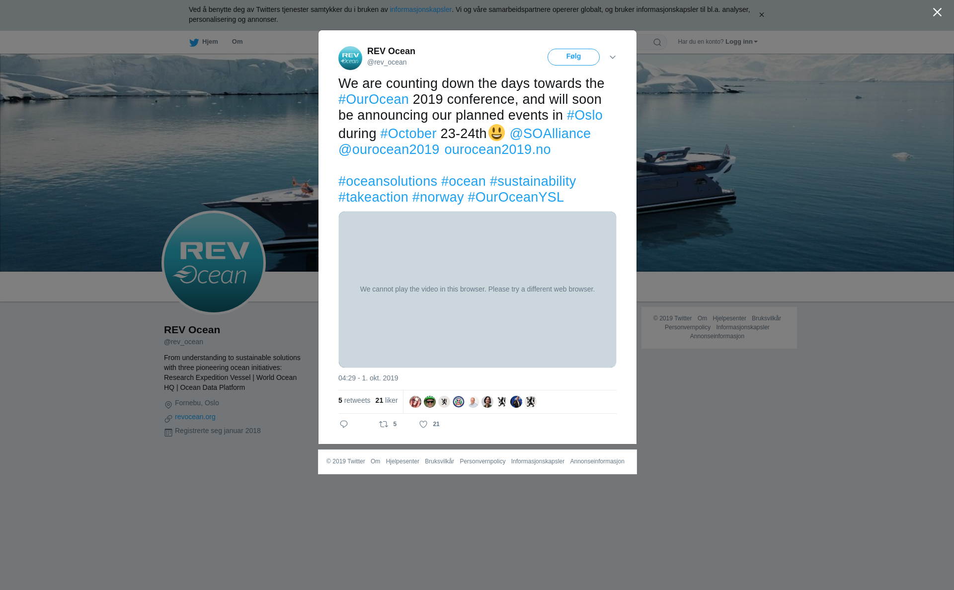Click the Følg follow button
954x590 pixels.
click(573, 57)
